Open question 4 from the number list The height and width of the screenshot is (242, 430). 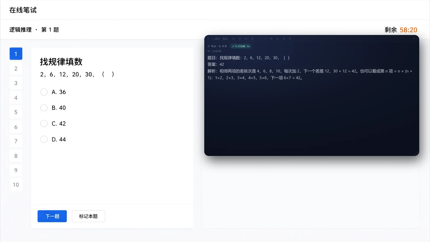16,98
